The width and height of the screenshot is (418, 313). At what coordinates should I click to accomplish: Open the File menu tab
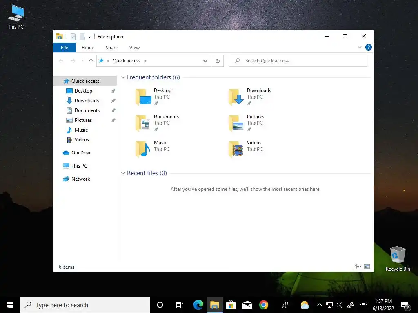click(64, 48)
